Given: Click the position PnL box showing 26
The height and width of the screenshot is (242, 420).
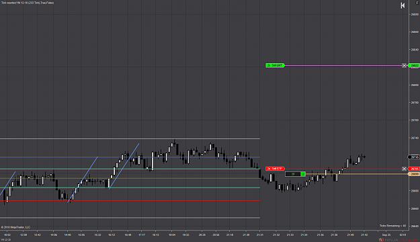Looking at the screenshot, I should click(293, 174).
